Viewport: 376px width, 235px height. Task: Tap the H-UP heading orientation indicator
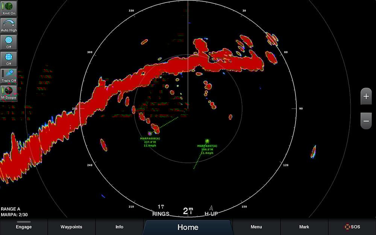[211, 211]
